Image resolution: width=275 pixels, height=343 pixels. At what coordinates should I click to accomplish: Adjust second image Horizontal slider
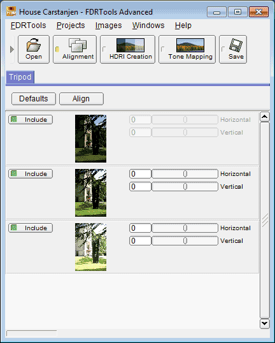pyautogui.click(x=185, y=174)
